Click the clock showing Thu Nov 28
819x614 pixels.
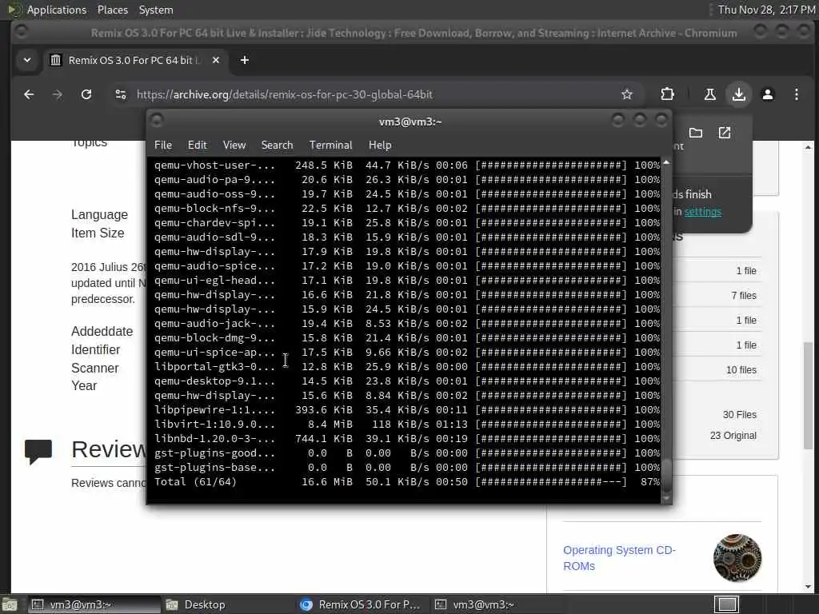766,10
